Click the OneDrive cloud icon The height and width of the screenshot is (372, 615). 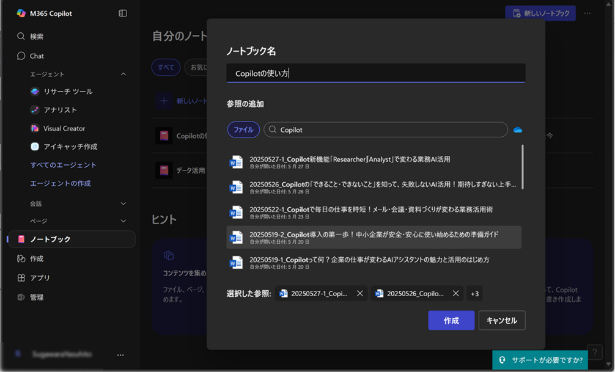(518, 129)
